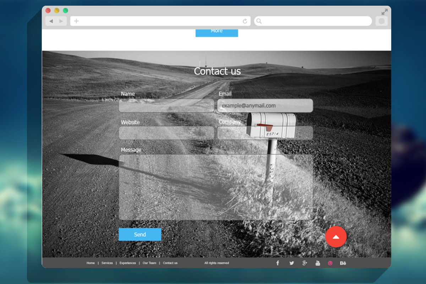
Task: Go to Home footer link
Action: [91, 263]
